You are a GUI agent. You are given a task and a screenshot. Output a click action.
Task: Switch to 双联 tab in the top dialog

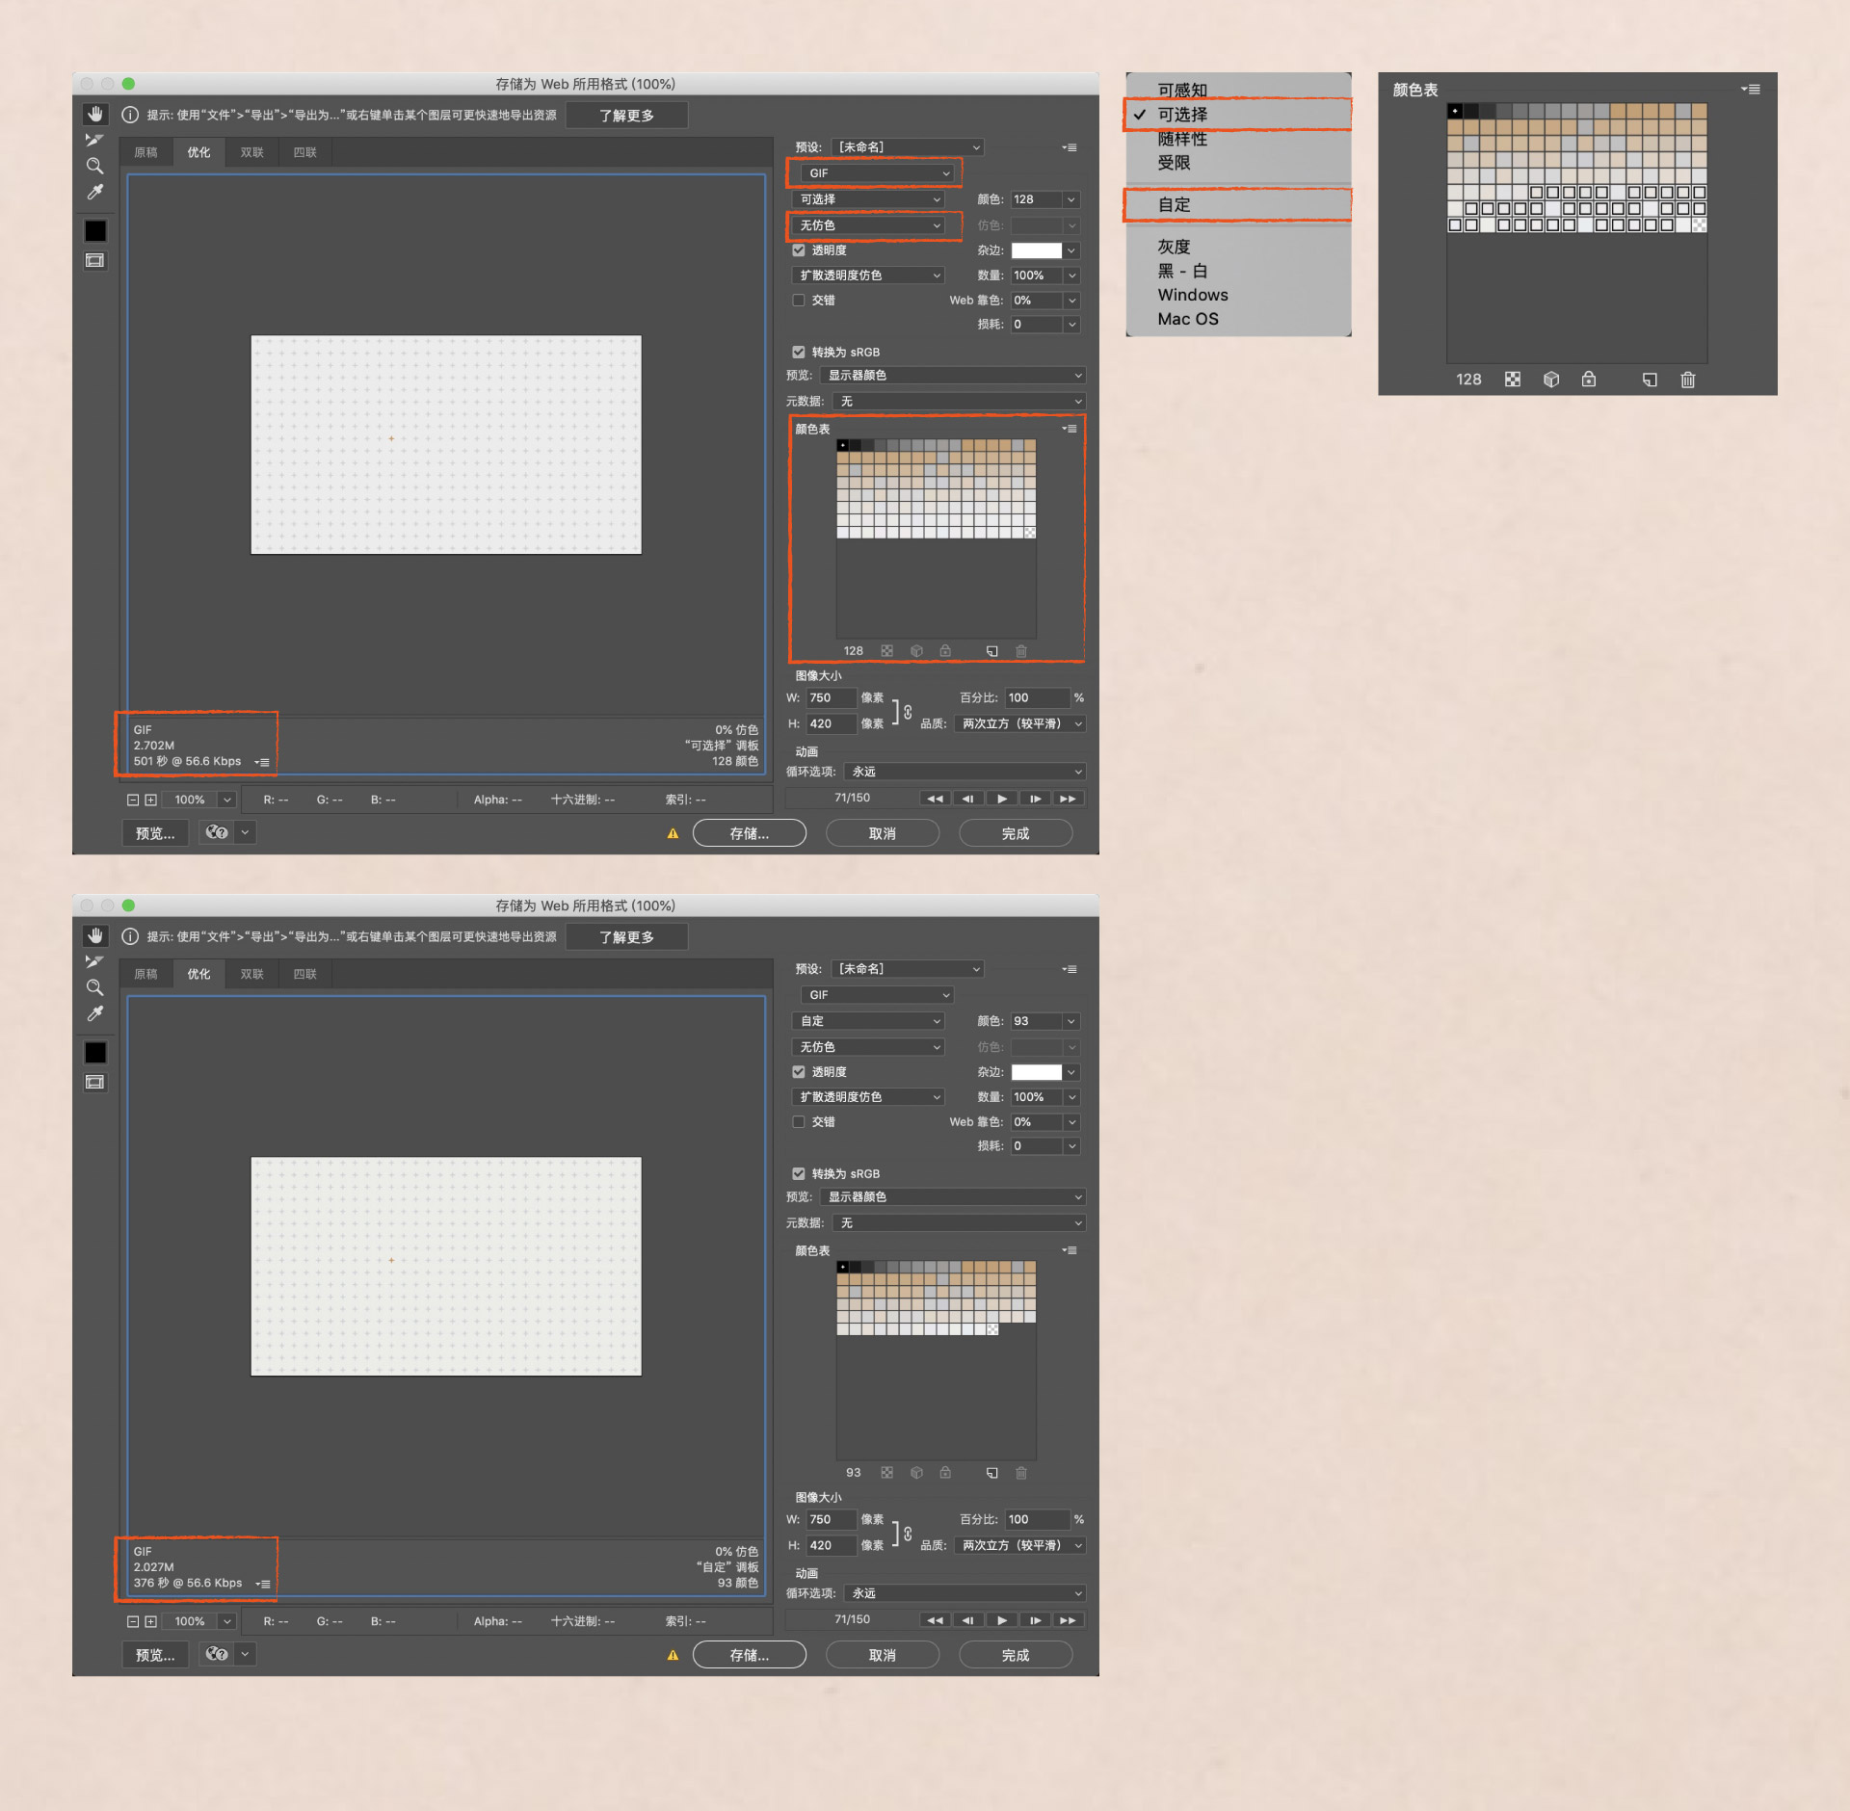point(251,152)
